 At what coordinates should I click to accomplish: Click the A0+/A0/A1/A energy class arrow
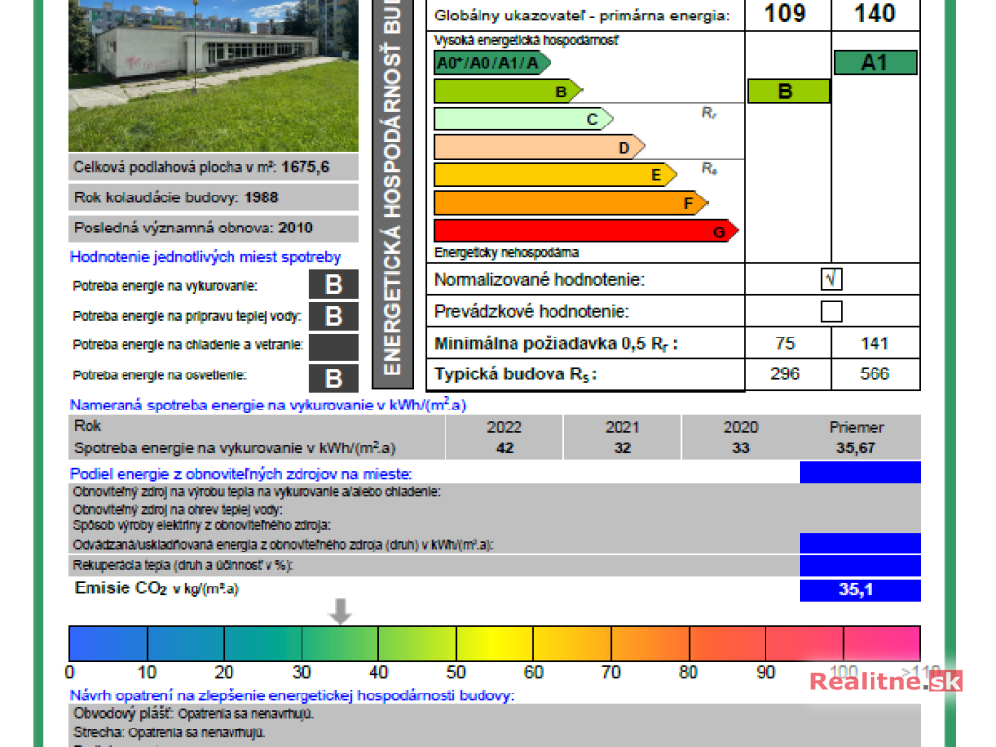492,63
